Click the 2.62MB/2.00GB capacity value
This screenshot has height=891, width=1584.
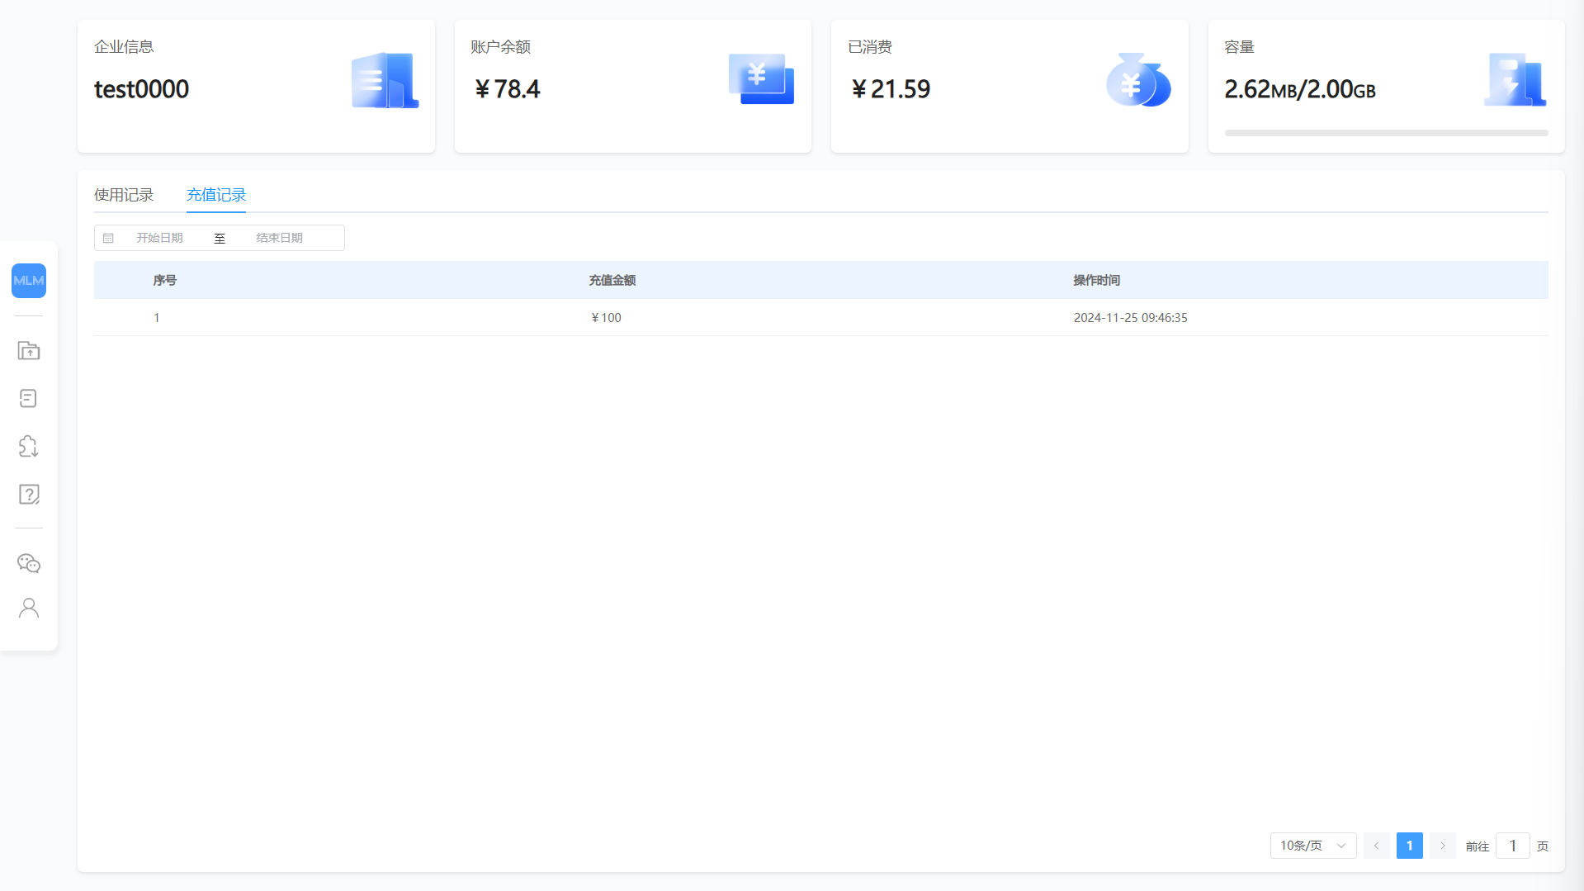tap(1300, 89)
